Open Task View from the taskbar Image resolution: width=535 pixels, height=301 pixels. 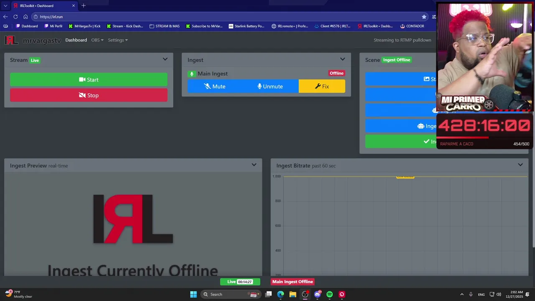[x=269, y=294]
